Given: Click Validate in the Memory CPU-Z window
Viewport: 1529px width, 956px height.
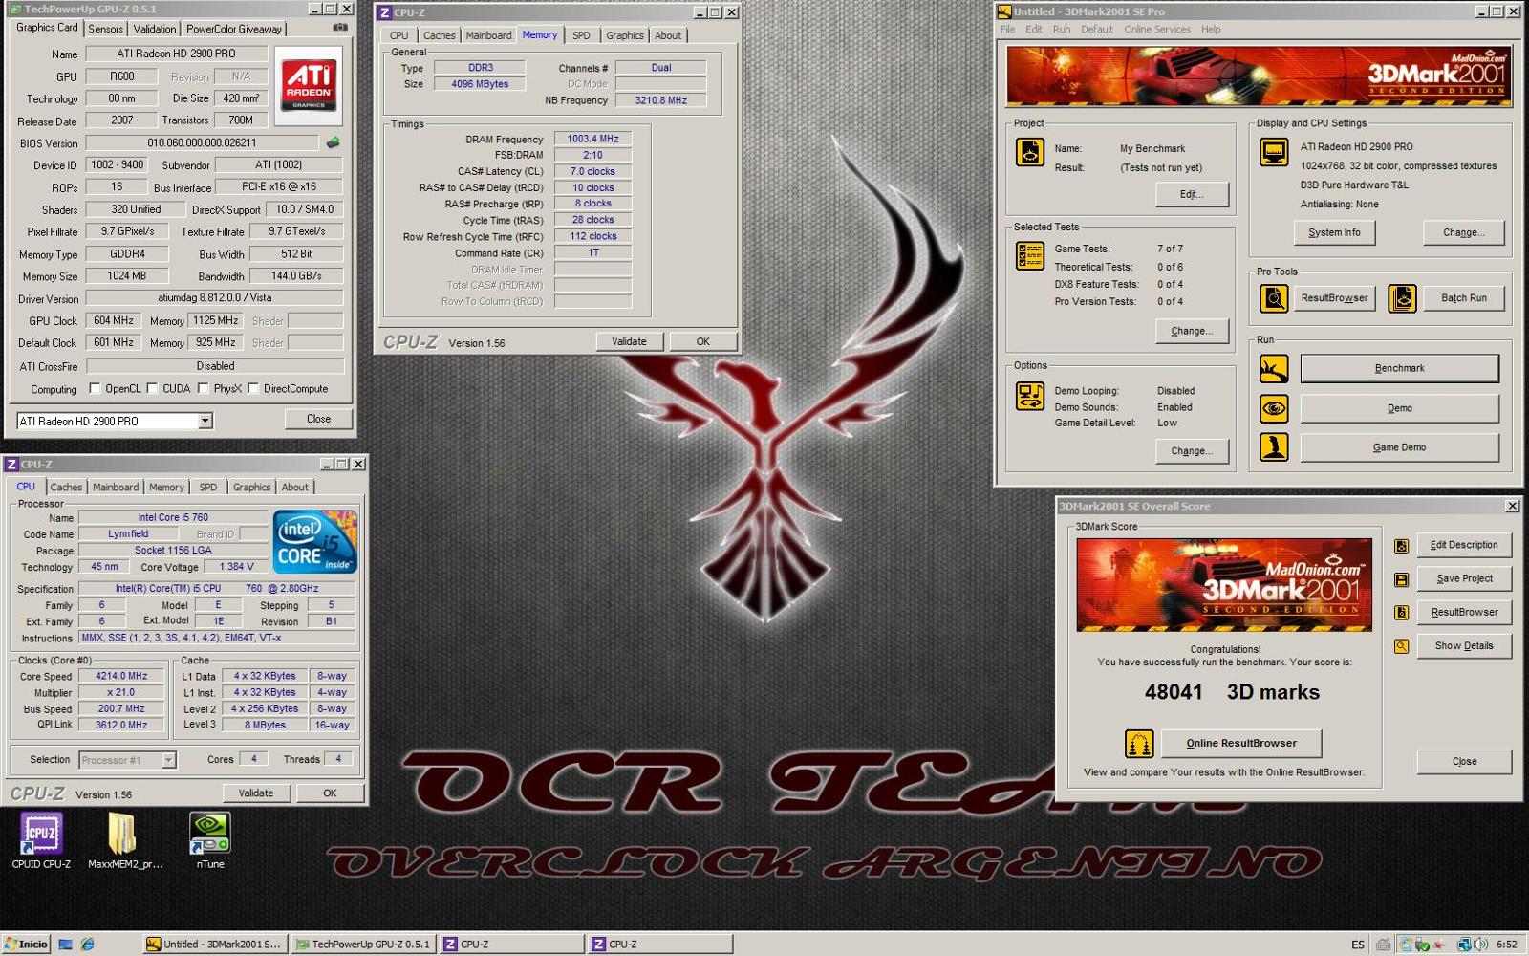Looking at the screenshot, I should (x=629, y=341).
